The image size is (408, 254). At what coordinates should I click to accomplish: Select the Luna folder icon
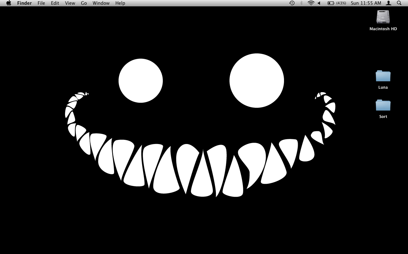[383, 76]
